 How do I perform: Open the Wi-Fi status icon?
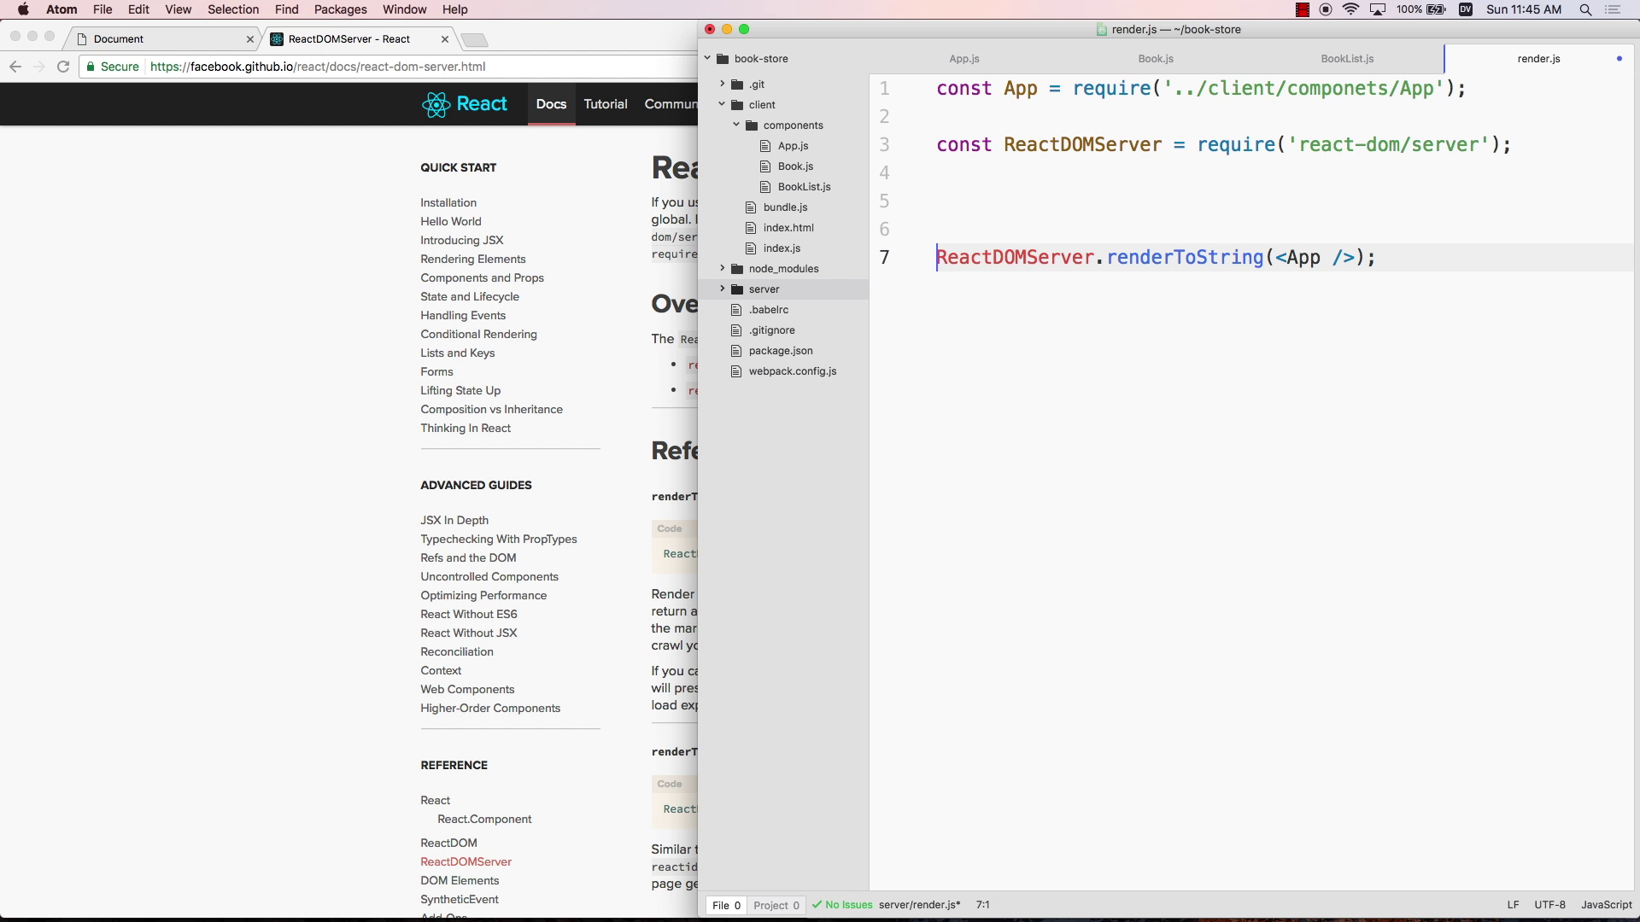[1350, 9]
